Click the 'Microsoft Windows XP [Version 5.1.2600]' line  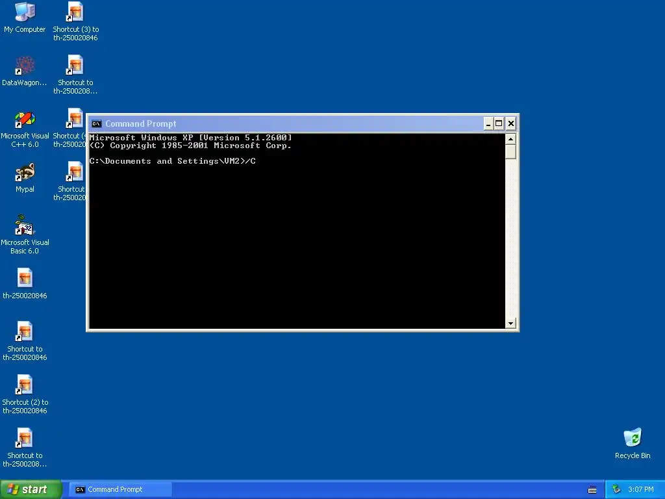190,138
